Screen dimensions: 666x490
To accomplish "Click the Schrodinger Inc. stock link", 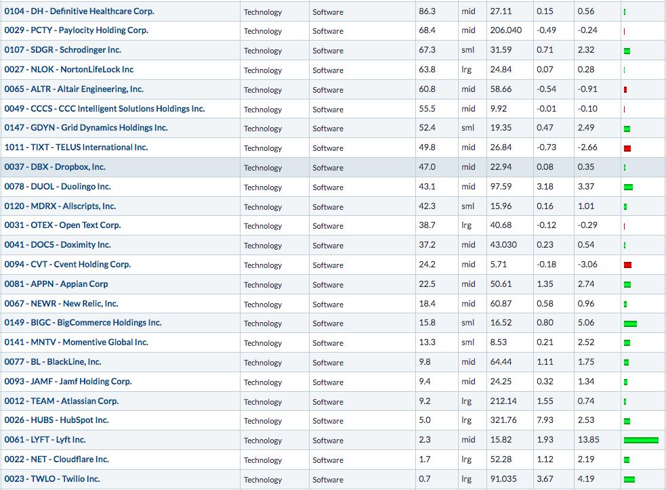I will coord(63,50).
